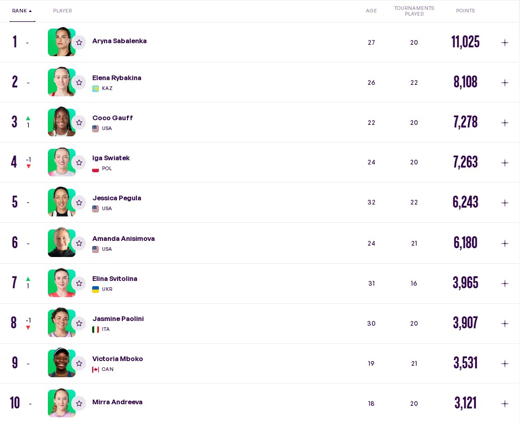520x423 pixels.
Task: Favorite Aryna Sabalenka with the star icon
Action: [79, 42]
